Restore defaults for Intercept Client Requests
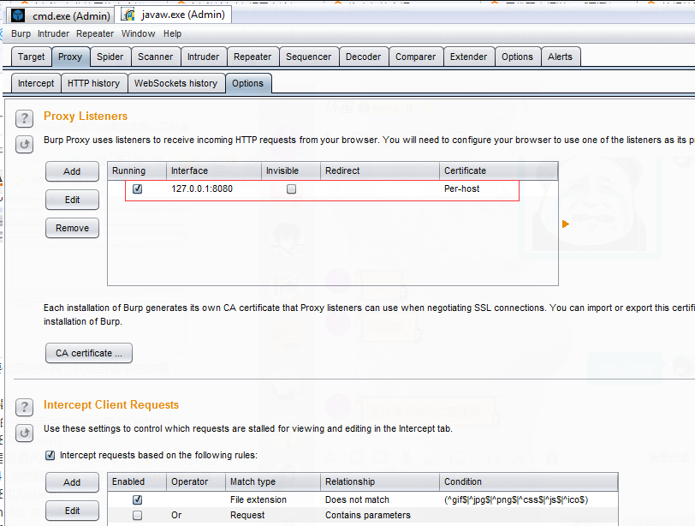Image resolution: width=695 pixels, height=526 pixels. pos(24,433)
